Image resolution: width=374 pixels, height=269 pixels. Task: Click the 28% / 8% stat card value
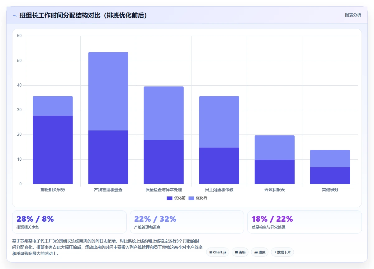(35, 219)
